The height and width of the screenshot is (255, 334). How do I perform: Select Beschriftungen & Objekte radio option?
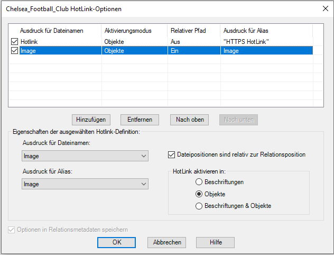pyautogui.click(x=199, y=205)
